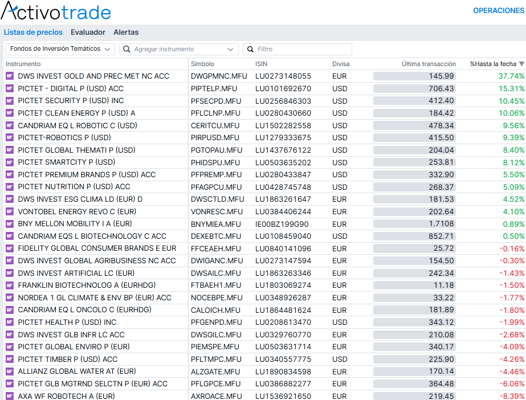The height and width of the screenshot is (400, 526).
Task: Click MF icon beside BNY MELLON MOBILITY I A
Action: [9, 223]
